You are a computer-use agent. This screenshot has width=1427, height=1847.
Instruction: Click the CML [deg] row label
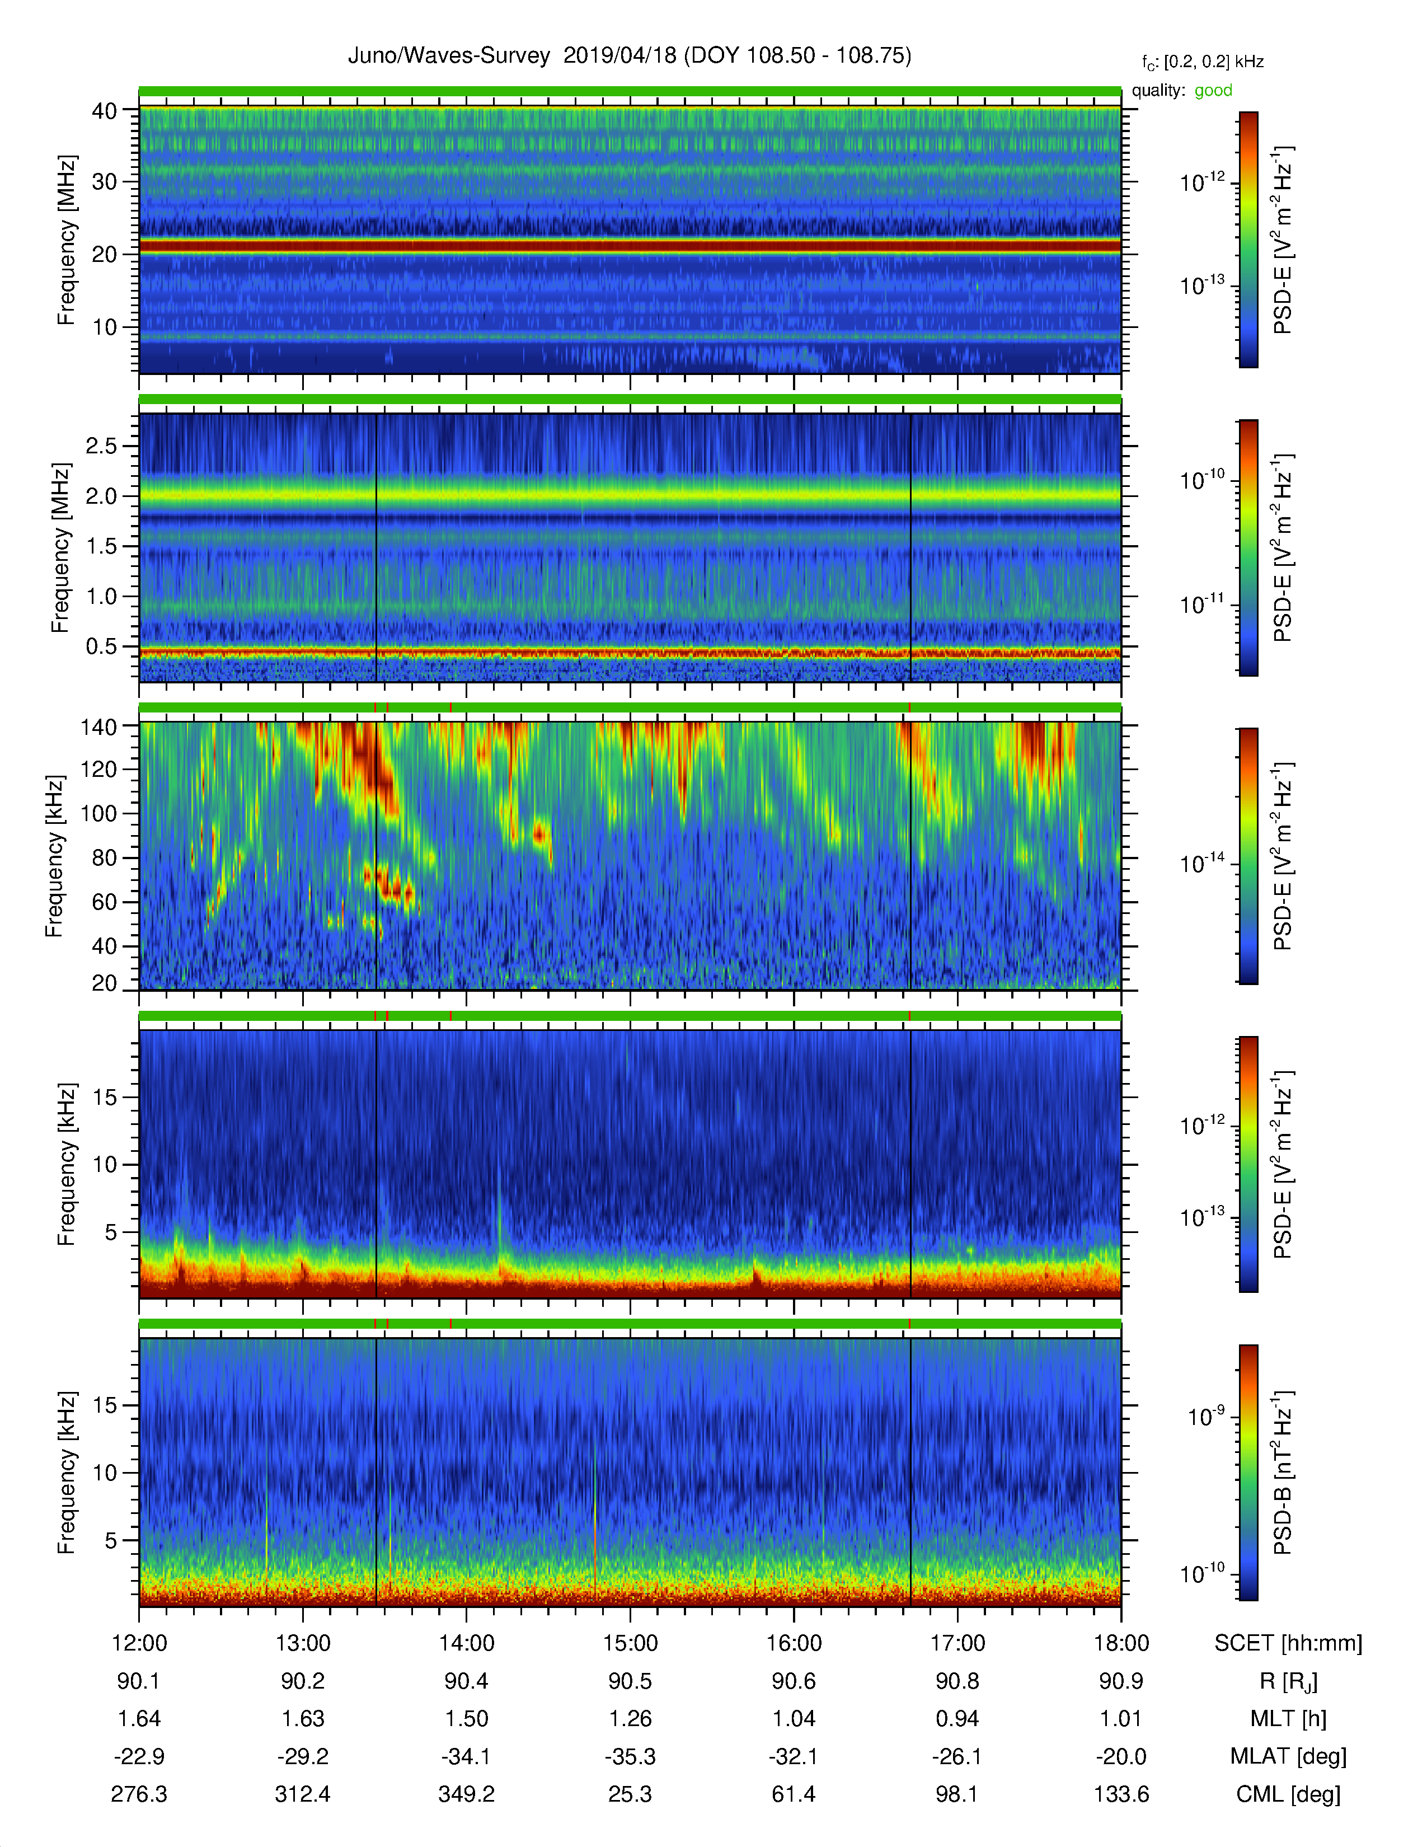click(1288, 1794)
